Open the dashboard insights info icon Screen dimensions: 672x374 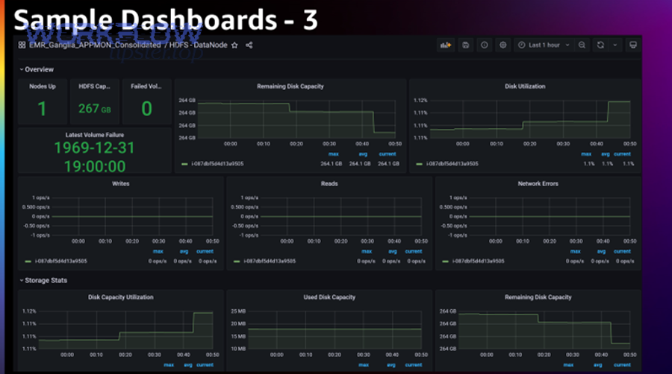tap(485, 45)
